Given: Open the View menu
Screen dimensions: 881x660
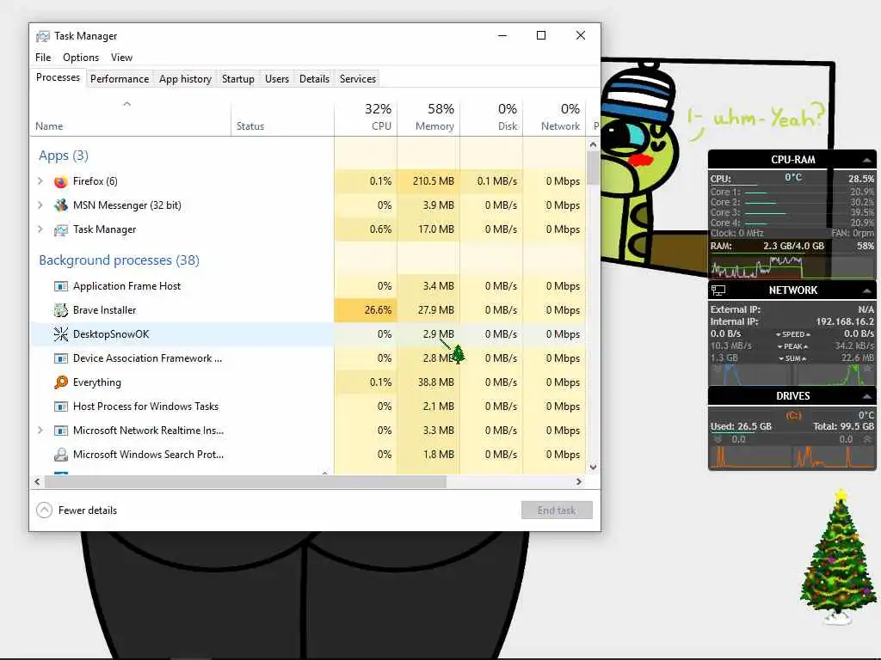Looking at the screenshot, I should (x=121, y=58).
